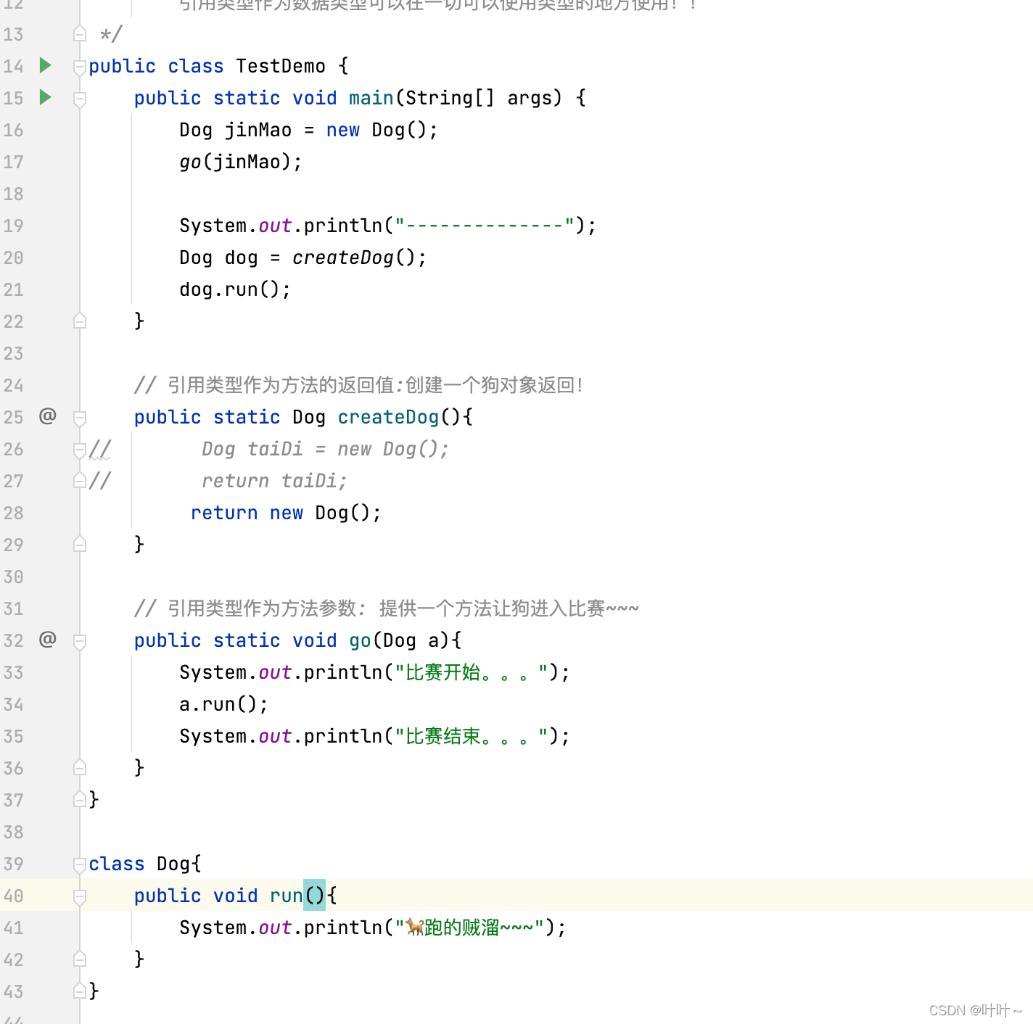Click the createDog method declaration name
1033x1024 pixels.
click(x=388, y=417)
